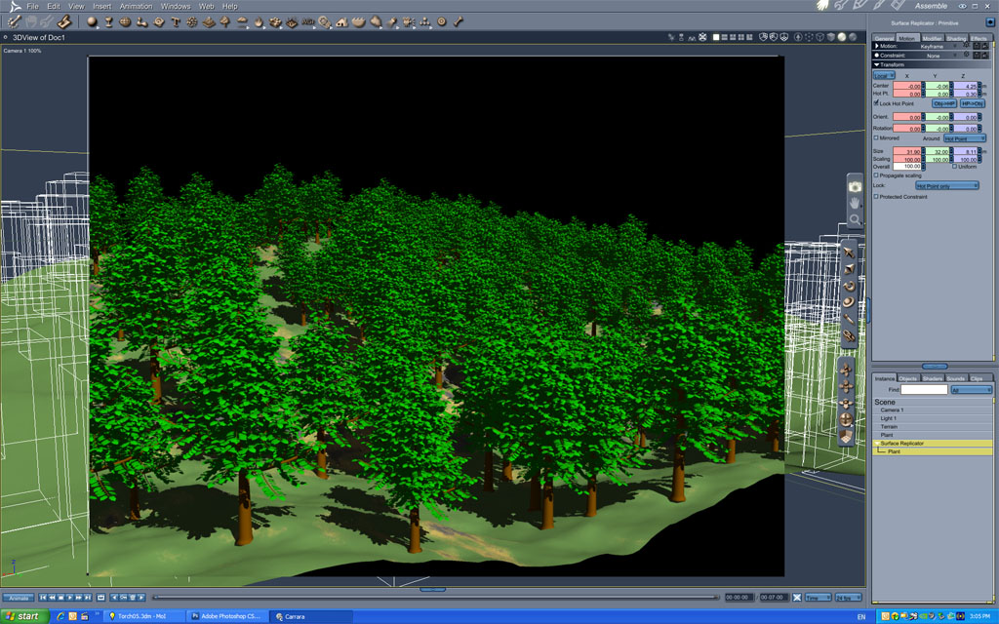Click the blue target icon beside Surface Replicator
Image resolution: width=999 pixels, height=624 pixels.
[990, 21]
